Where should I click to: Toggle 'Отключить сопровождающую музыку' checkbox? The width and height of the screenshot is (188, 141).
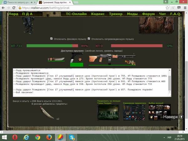[89, 39]
